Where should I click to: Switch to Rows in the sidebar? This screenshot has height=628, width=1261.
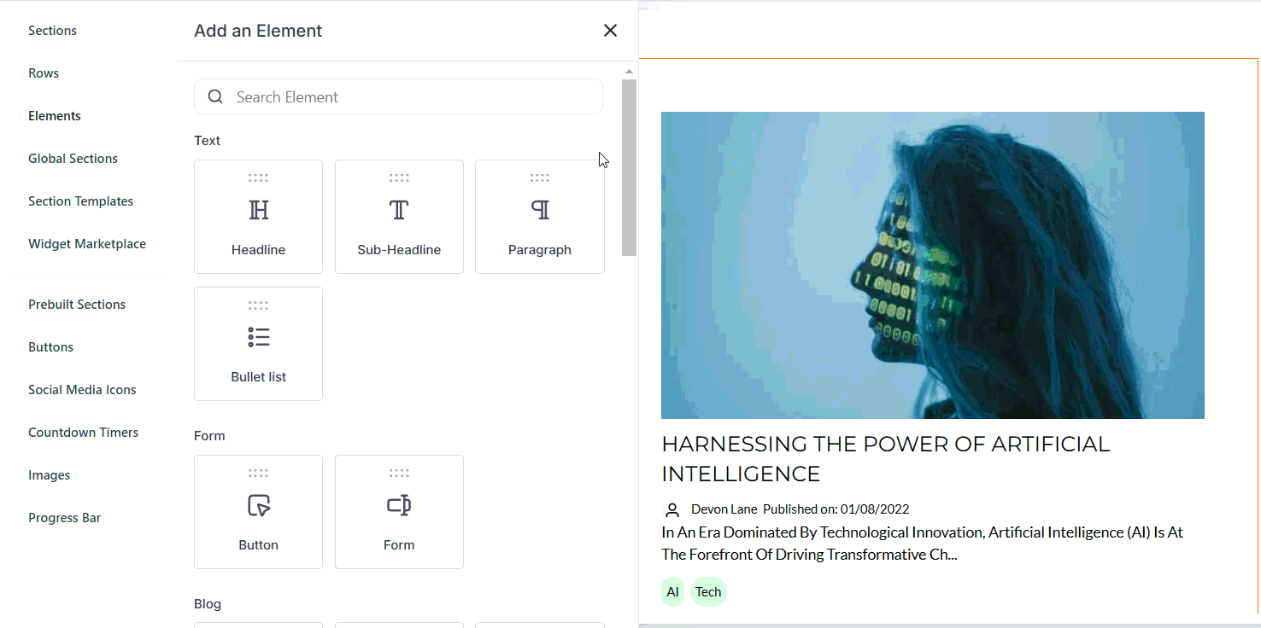tap(44, 73)
